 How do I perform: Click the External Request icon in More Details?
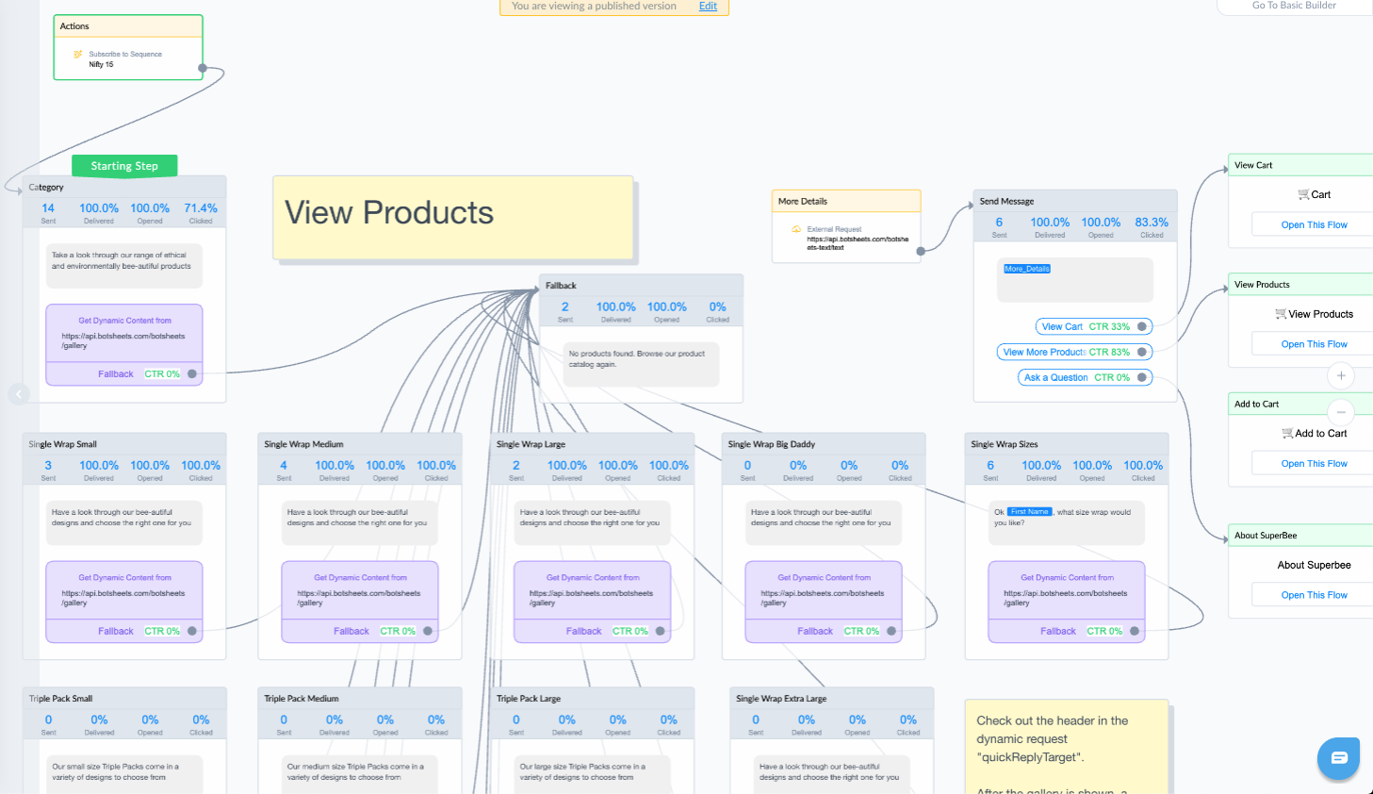[796, 229]
